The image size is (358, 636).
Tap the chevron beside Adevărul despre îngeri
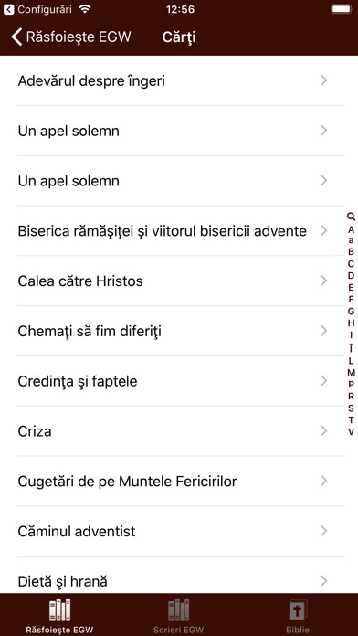coord(323,80)
